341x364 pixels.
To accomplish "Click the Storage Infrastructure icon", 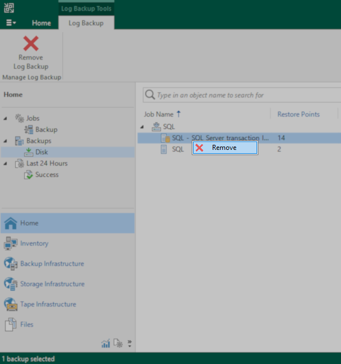I will (11, 284).
